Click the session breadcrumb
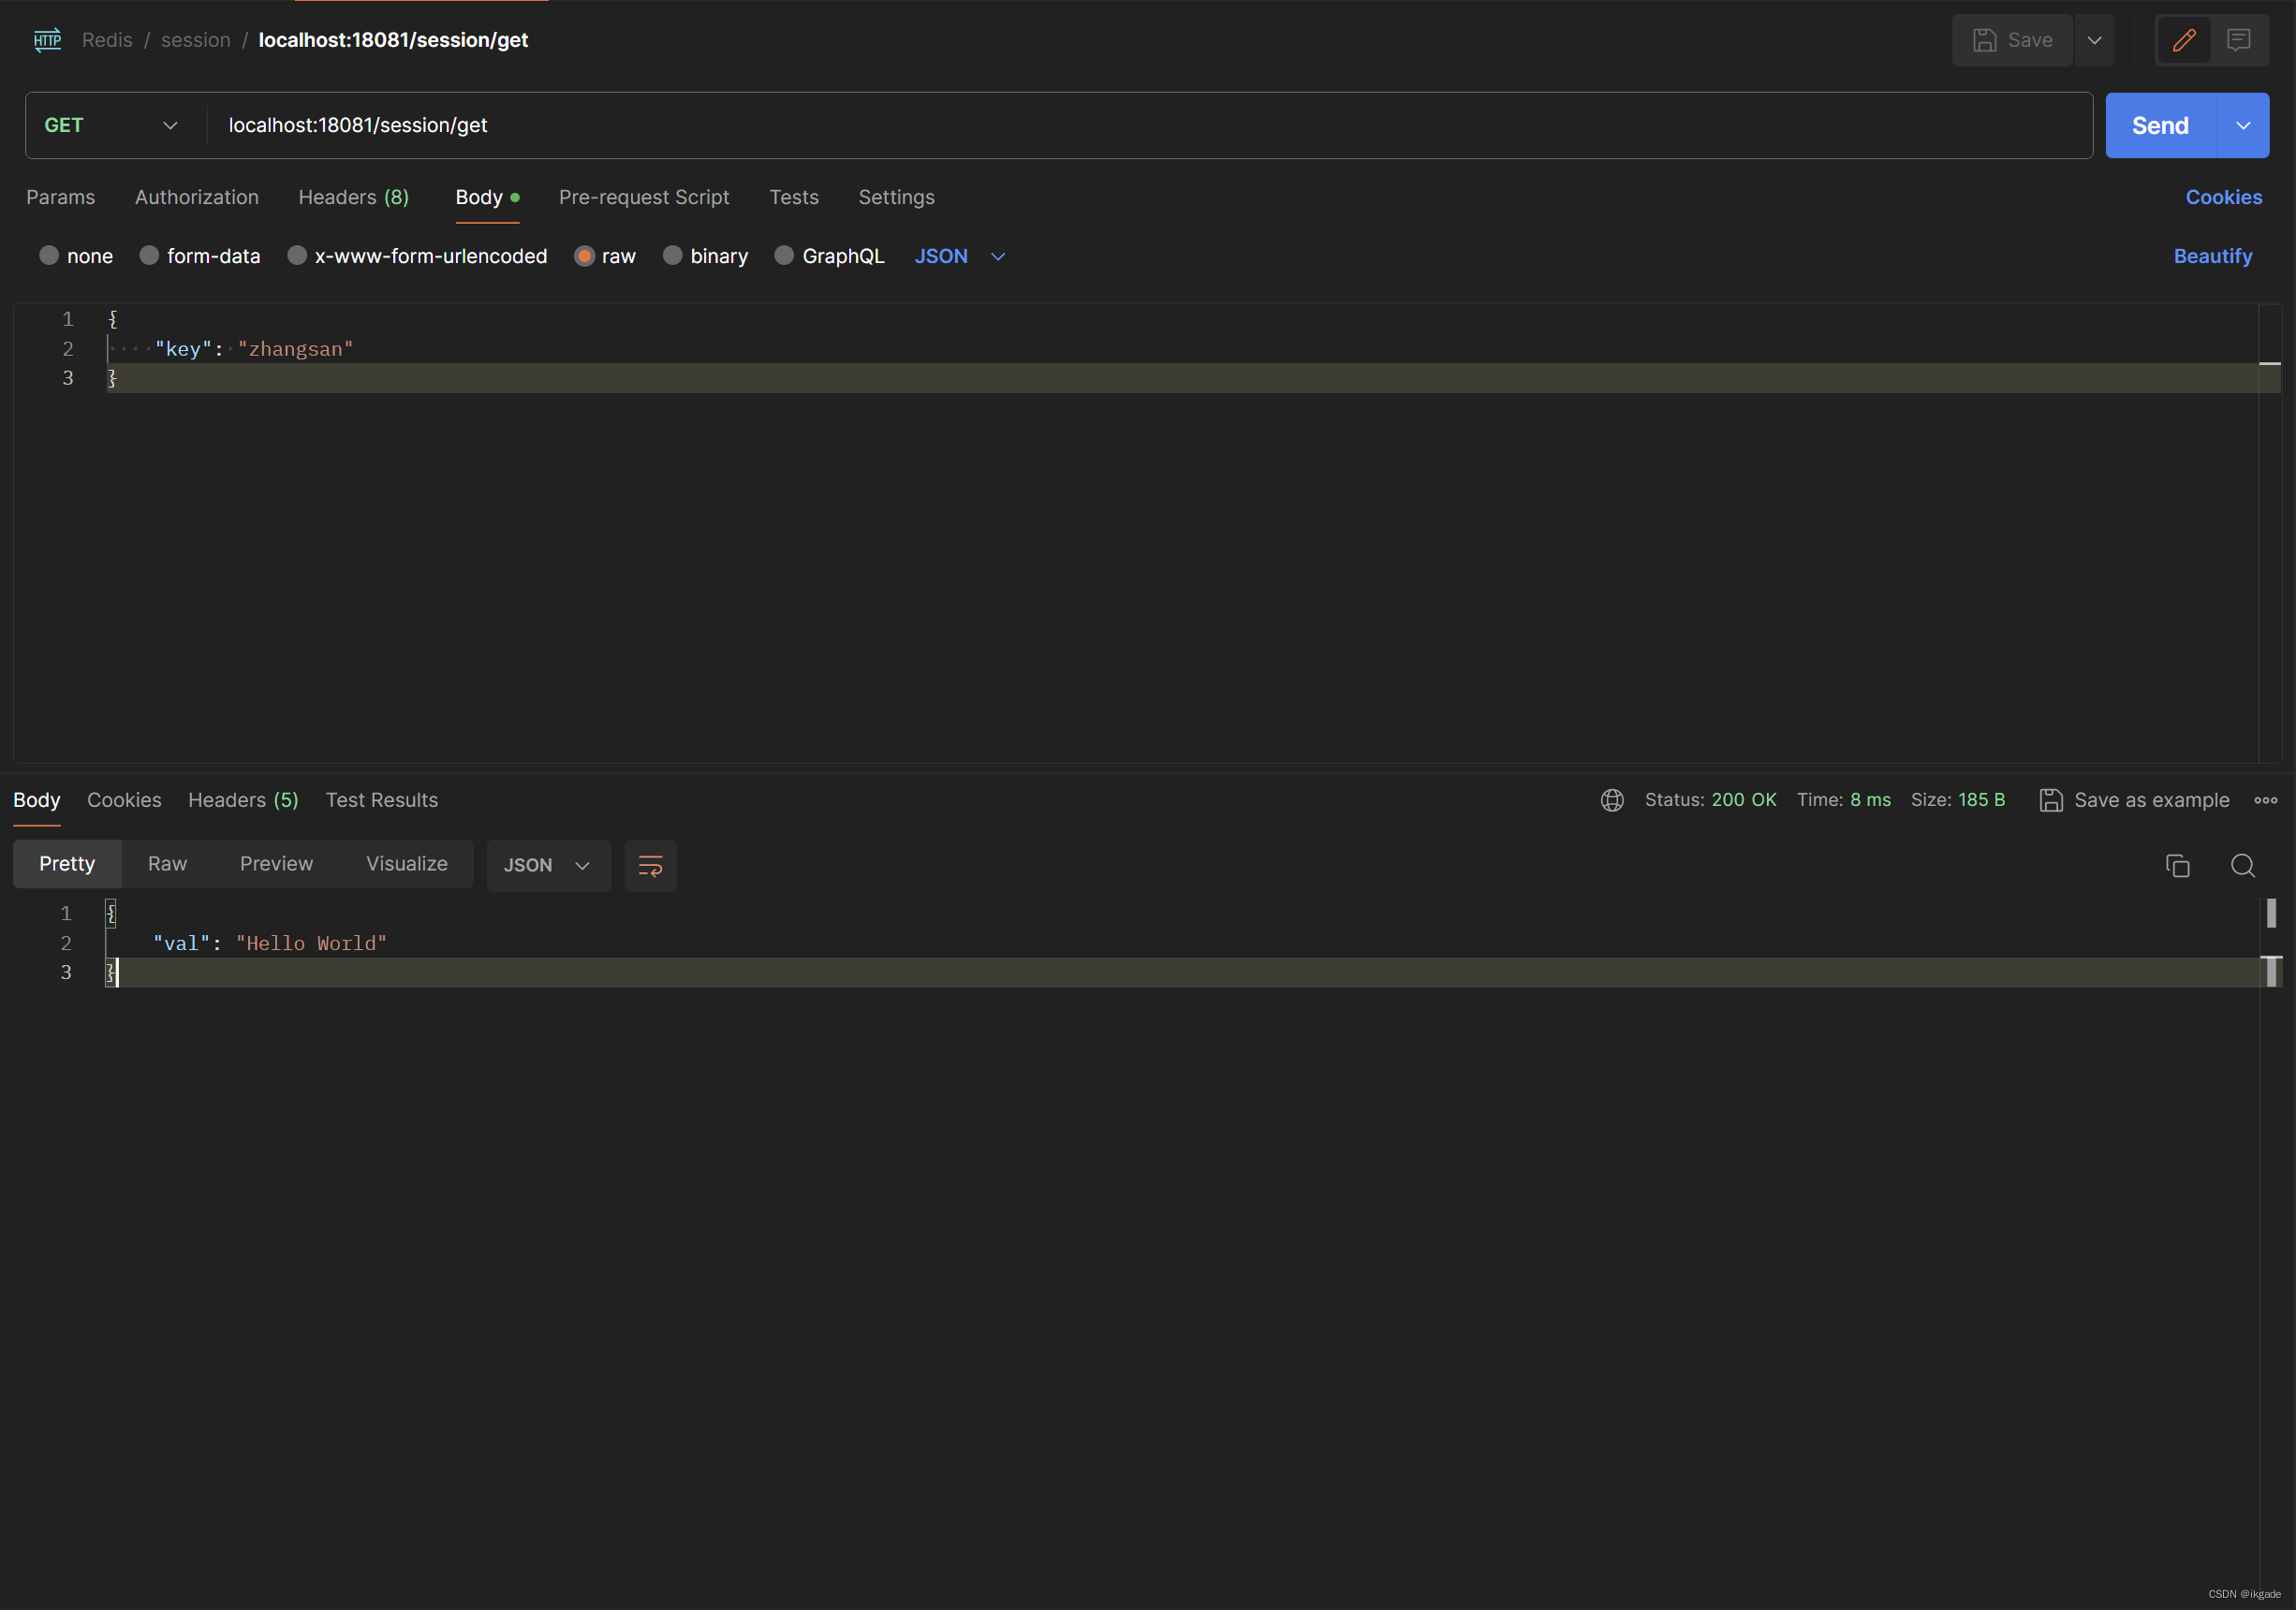 196,40
